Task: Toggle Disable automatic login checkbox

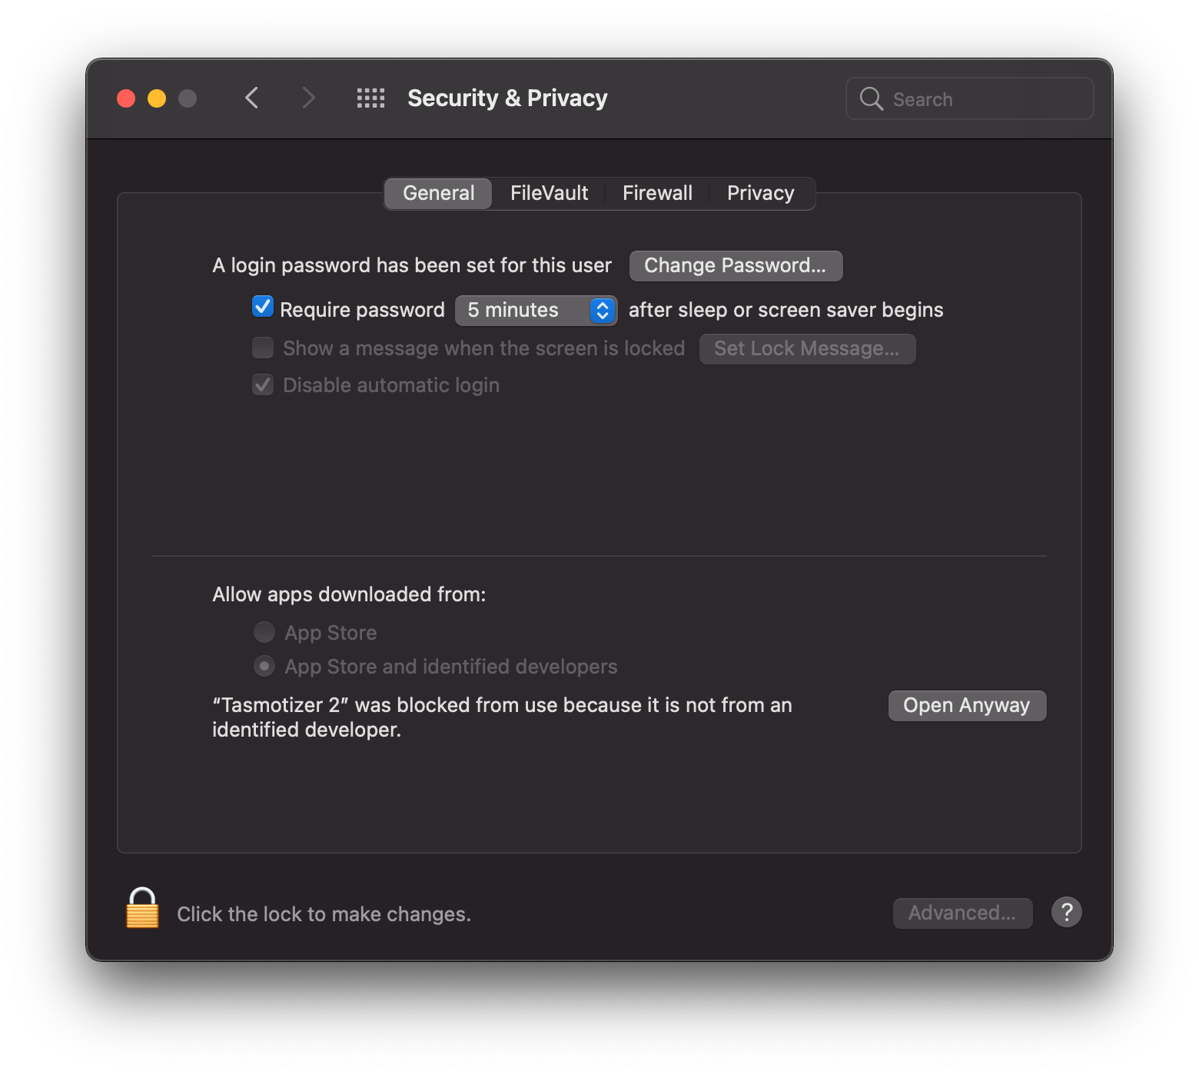Action: (263, 385)
